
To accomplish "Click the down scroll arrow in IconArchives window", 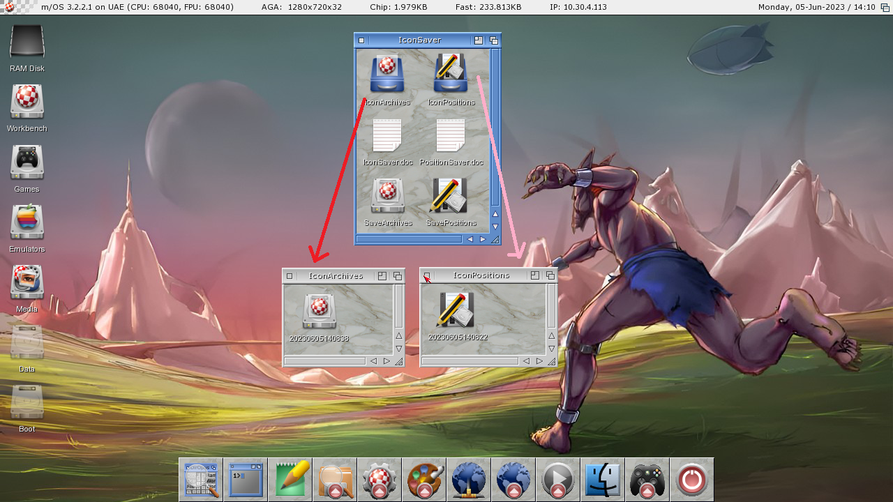I will (x=399, y=348).
